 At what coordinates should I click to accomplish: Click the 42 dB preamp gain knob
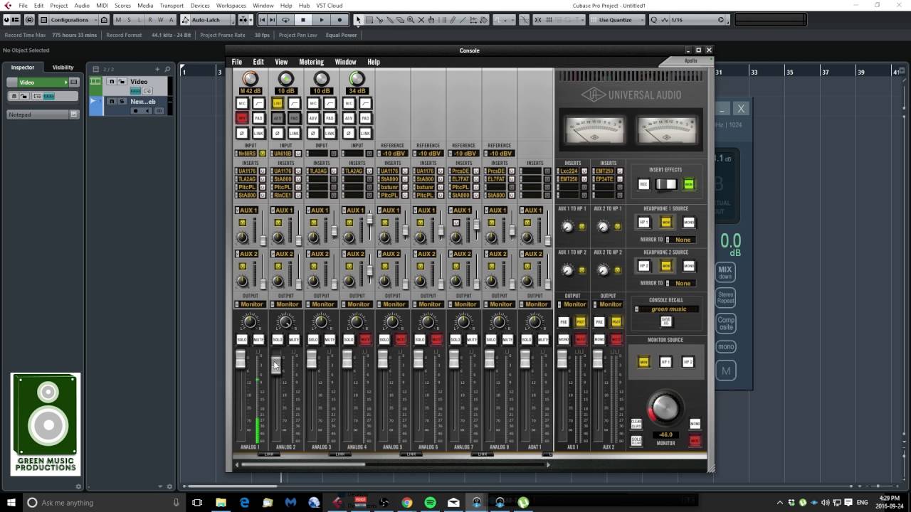coord(250,78)
